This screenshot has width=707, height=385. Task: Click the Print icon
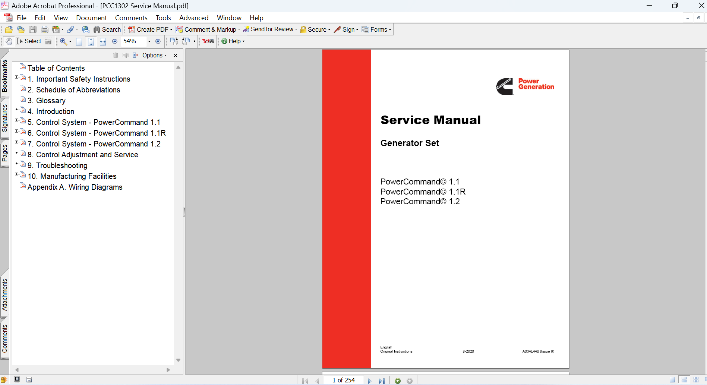(45, 29)
